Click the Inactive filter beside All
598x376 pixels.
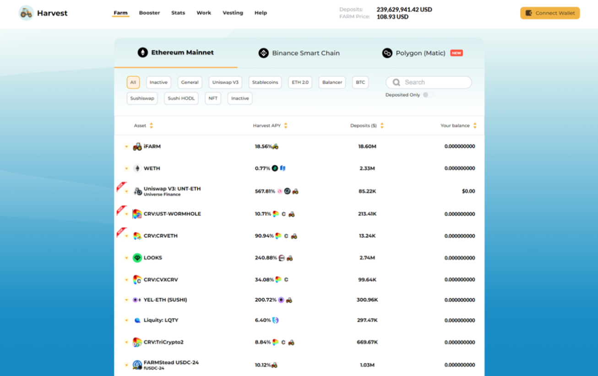click(158, 82)
